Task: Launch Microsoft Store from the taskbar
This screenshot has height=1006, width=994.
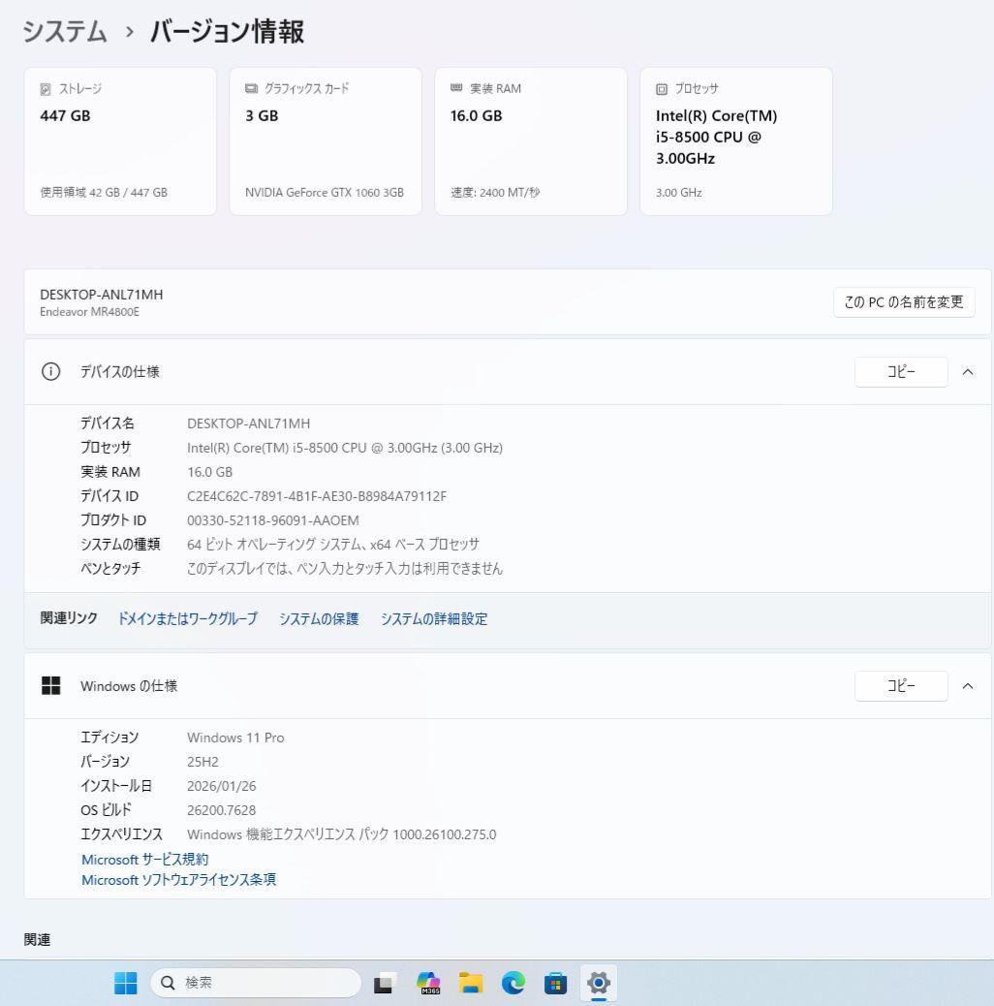Action: 555,982
